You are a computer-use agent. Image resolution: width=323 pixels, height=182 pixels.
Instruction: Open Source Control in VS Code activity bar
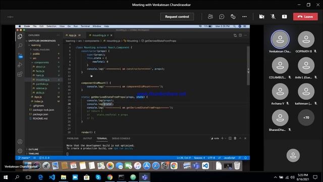coord(20,55)
